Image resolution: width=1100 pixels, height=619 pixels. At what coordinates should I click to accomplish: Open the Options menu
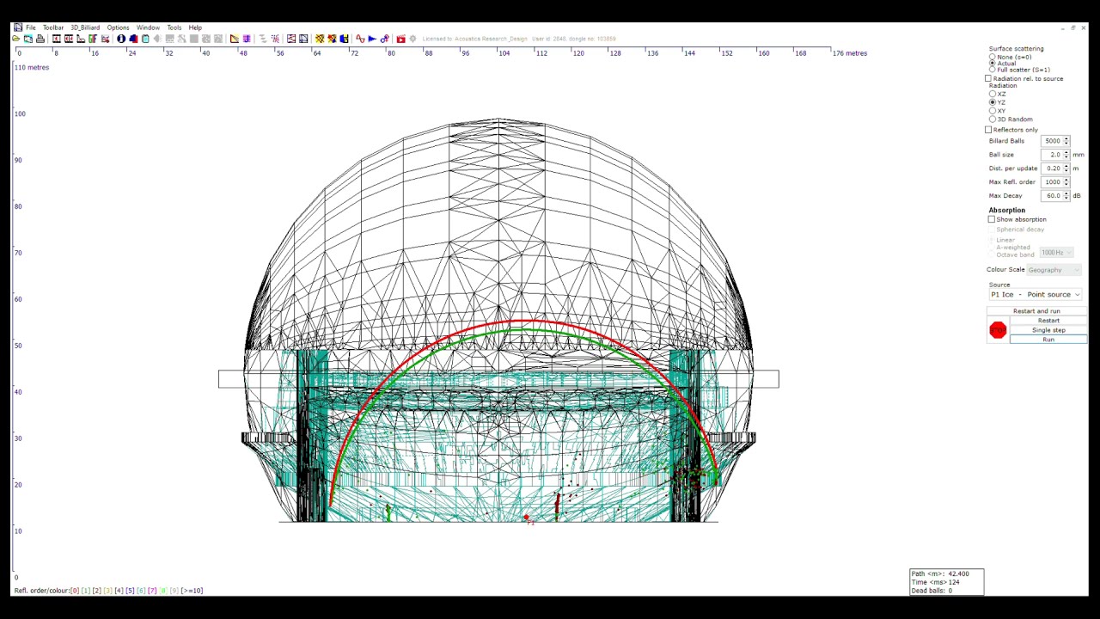click(x=118, y=28)
